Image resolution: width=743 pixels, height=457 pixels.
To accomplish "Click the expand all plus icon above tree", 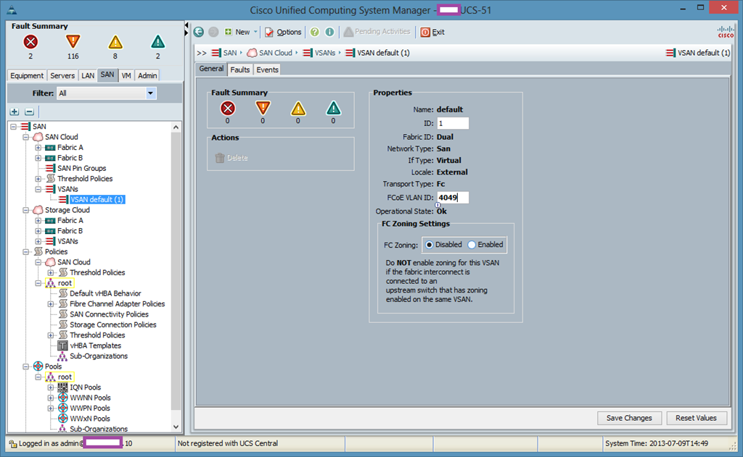I will coord(15,112).
